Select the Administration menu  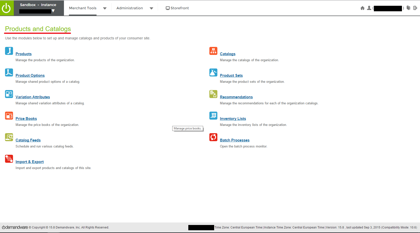click(x=130, y=8)
